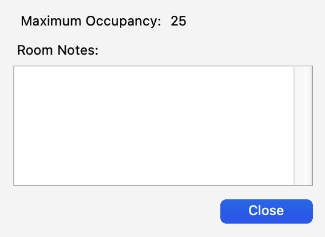Click the top of the notes scrollbar
This screenshot has height=237, width=325.
(303, 70)
